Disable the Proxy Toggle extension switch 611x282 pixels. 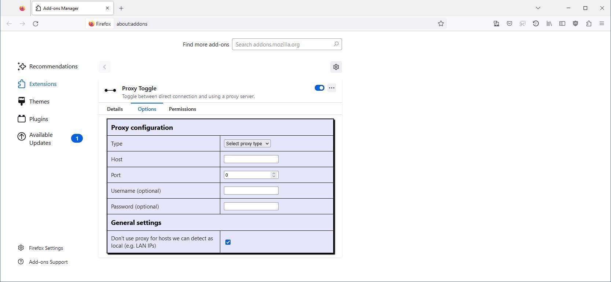320,88
